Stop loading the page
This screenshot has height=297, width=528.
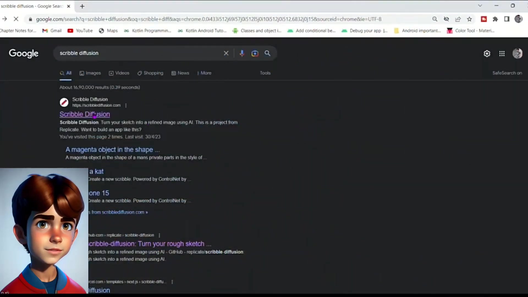point(16,19)
